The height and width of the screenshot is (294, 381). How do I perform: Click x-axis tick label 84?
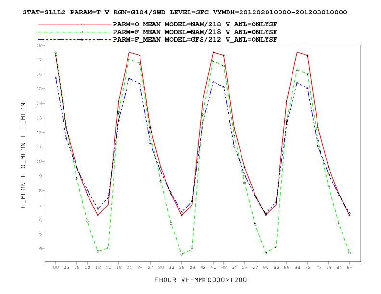point(349,267)
